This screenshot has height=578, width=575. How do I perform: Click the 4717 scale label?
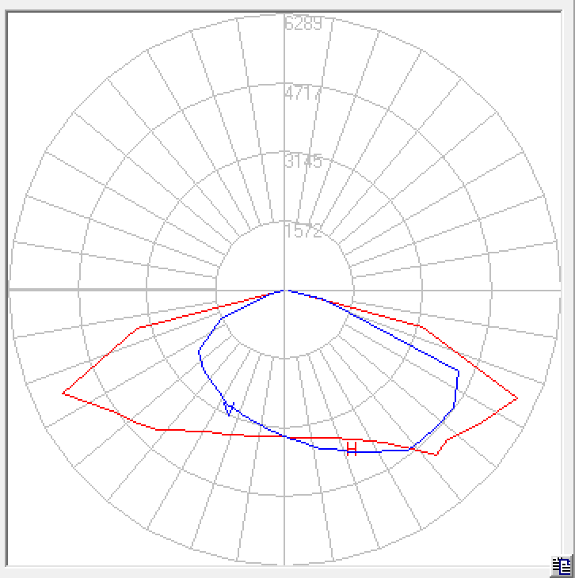(x=303, y=93)
